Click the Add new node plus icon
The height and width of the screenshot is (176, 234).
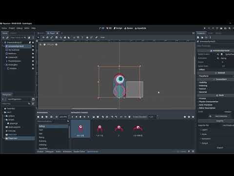3,38
